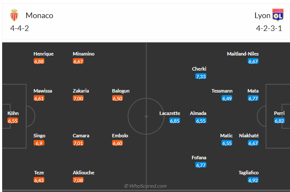Click goalkeeper Perri's 6,82 rating
This screenshot has height=192, width=290.
pyautogui.click(x=279, y=121)
